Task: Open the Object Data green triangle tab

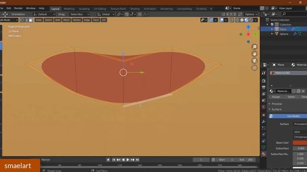Action: pyautogui.click(x=264, y=148)
